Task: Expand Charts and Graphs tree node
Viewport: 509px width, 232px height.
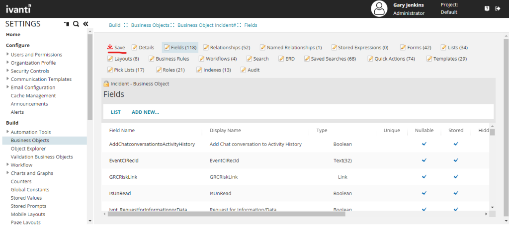Action: point(8,172)
